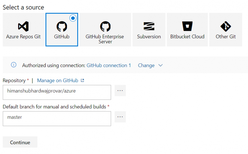Focus the Default branch master field
Image resolution: width=248 pixels, height=154 pixels.
pos(57,118)
